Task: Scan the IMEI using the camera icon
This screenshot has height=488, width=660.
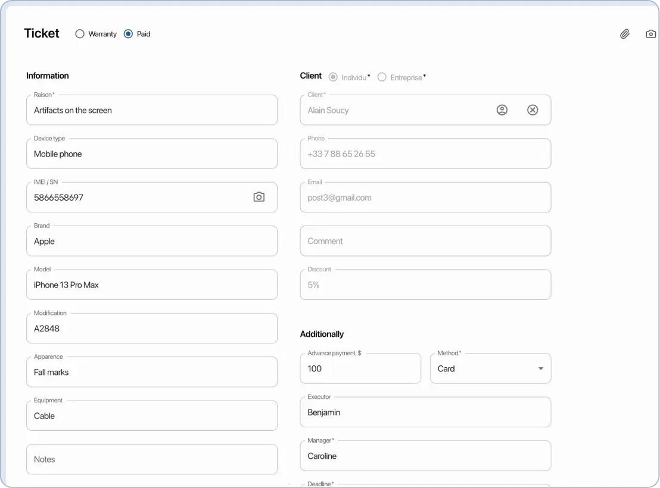Action: coord(259,196)
